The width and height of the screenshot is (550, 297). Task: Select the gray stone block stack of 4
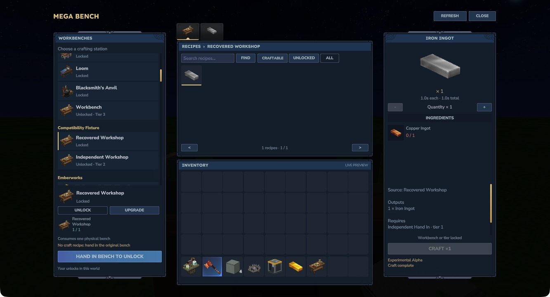[x=233, y=266]
